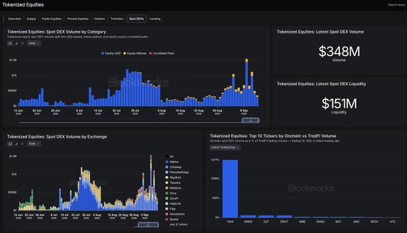
Task: Switch to the Transfers tab
Action: 117,19
